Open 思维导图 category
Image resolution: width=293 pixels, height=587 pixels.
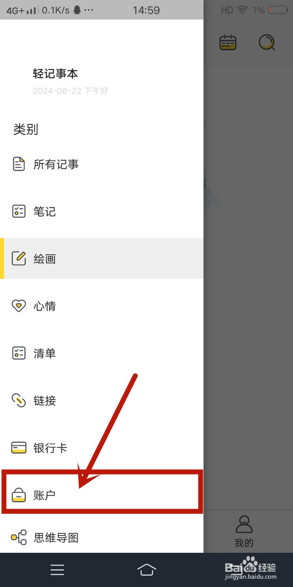[x=102, y=537]
